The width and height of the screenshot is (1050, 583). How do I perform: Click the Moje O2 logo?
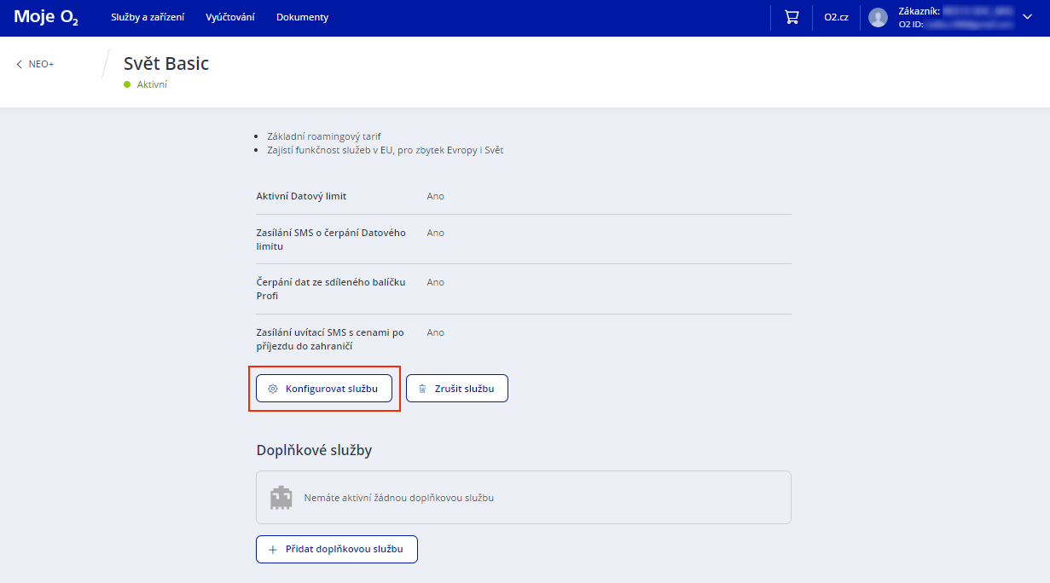tap(46, 17)
